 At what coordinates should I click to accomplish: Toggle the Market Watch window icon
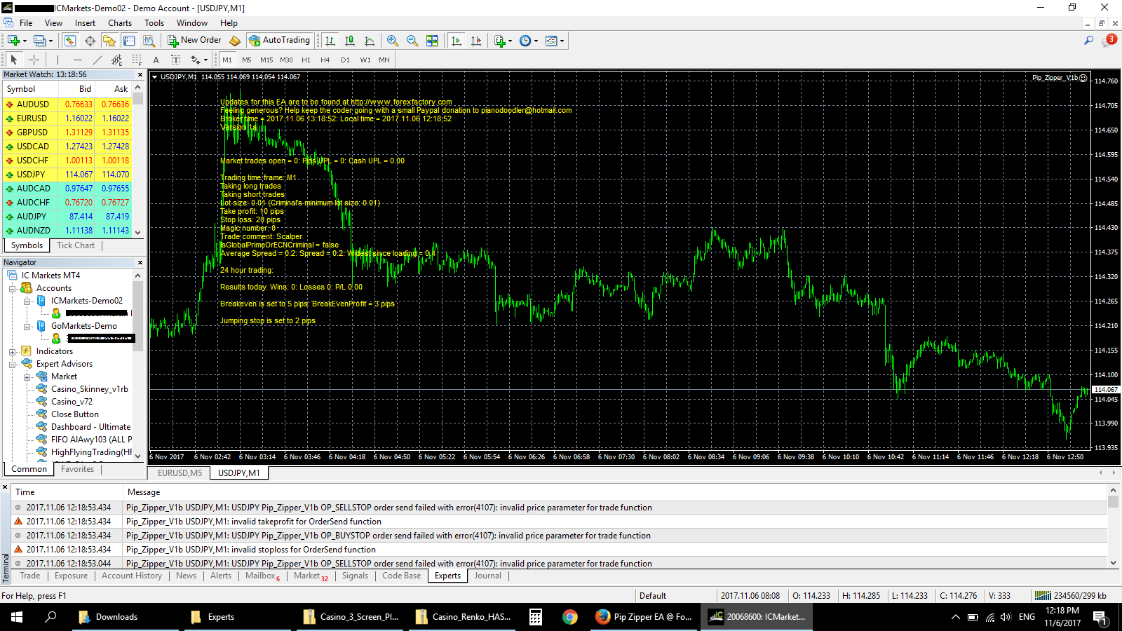click(70, 41)
